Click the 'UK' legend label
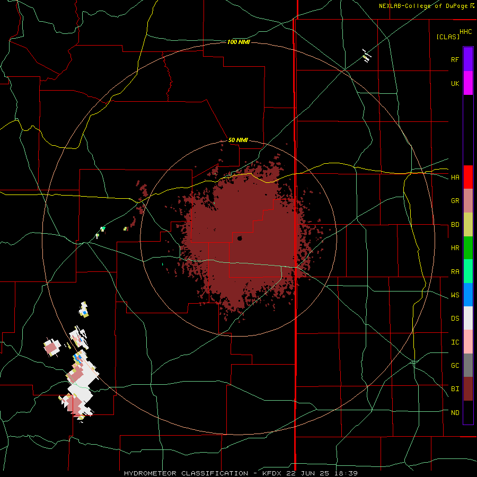 click(455, 83)
